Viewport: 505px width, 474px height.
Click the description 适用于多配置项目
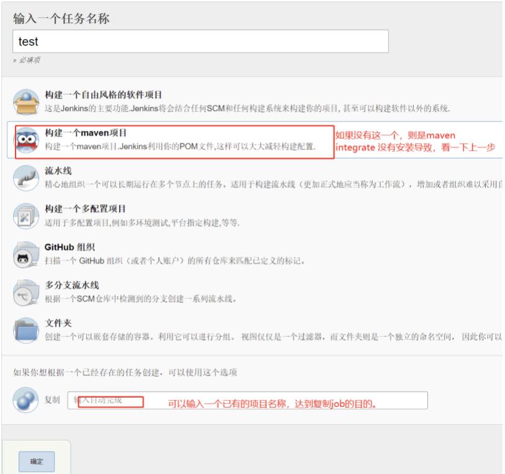(x=142, y=223)
